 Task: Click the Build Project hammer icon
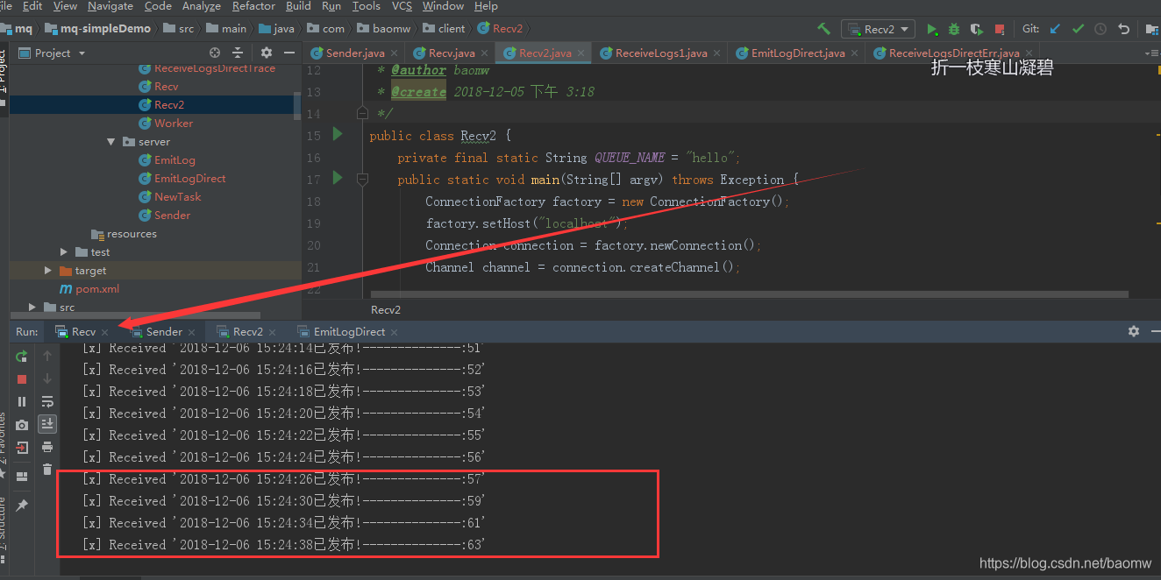pyautogui.click(x=823, y=29)
